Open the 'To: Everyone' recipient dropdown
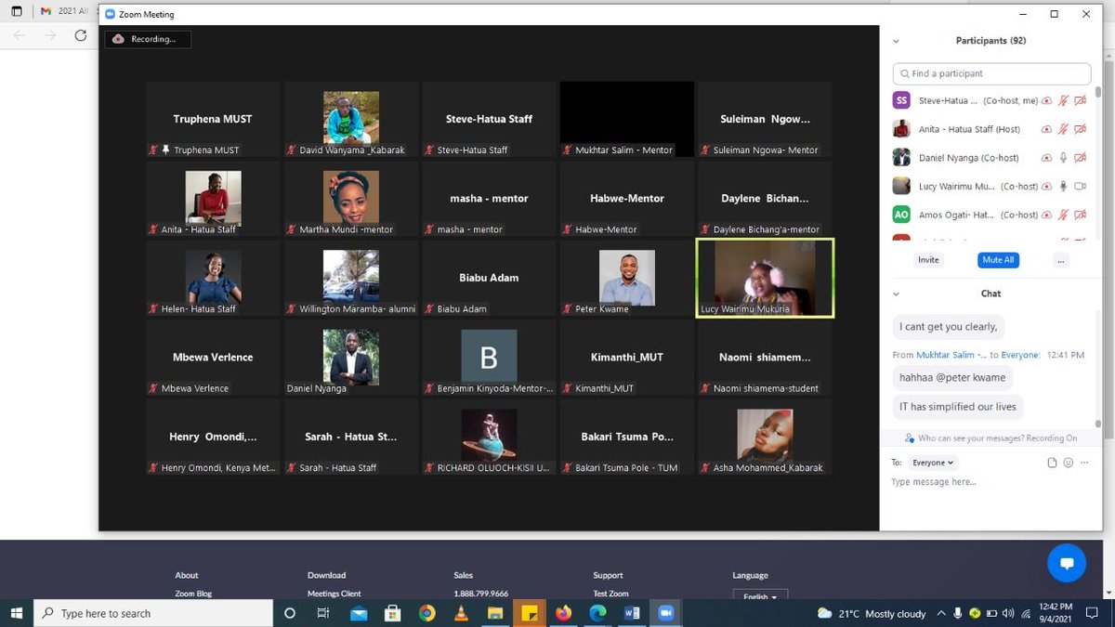 click(x=934, y=463)
